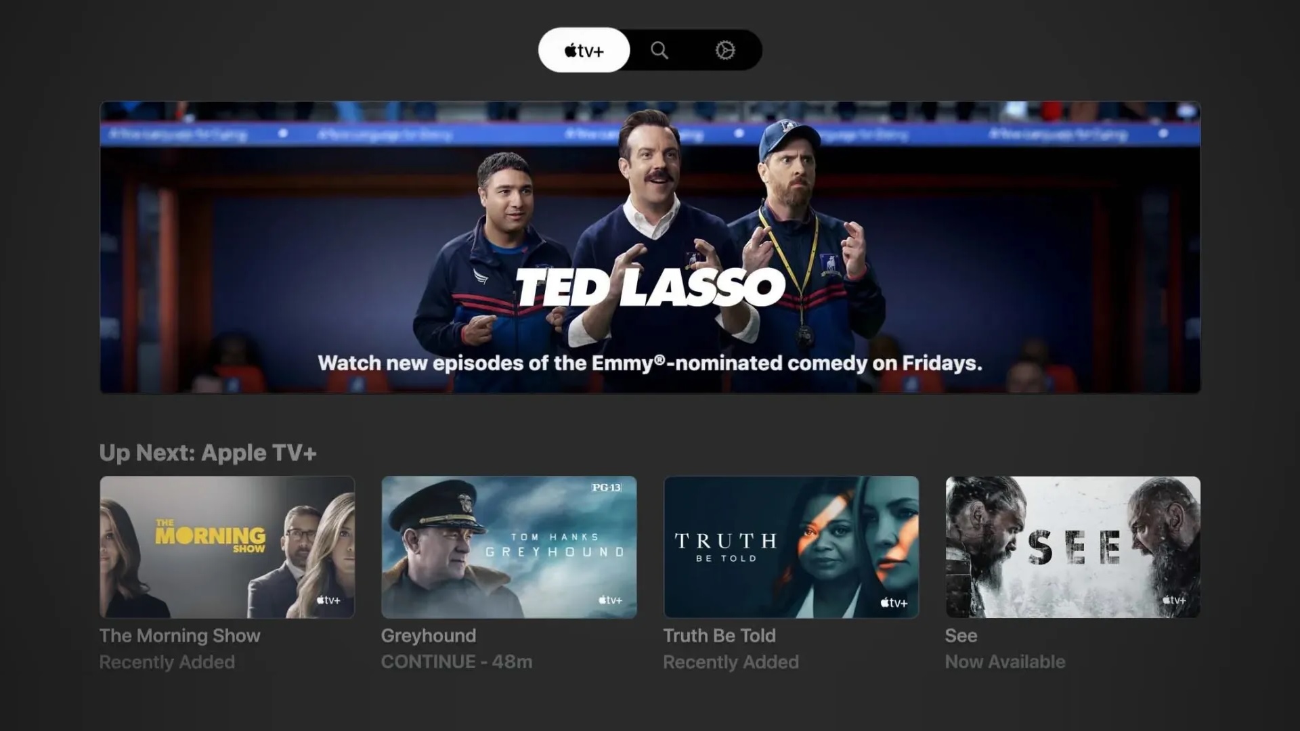Open The Morning Show thumbnail

coord(227,547)
